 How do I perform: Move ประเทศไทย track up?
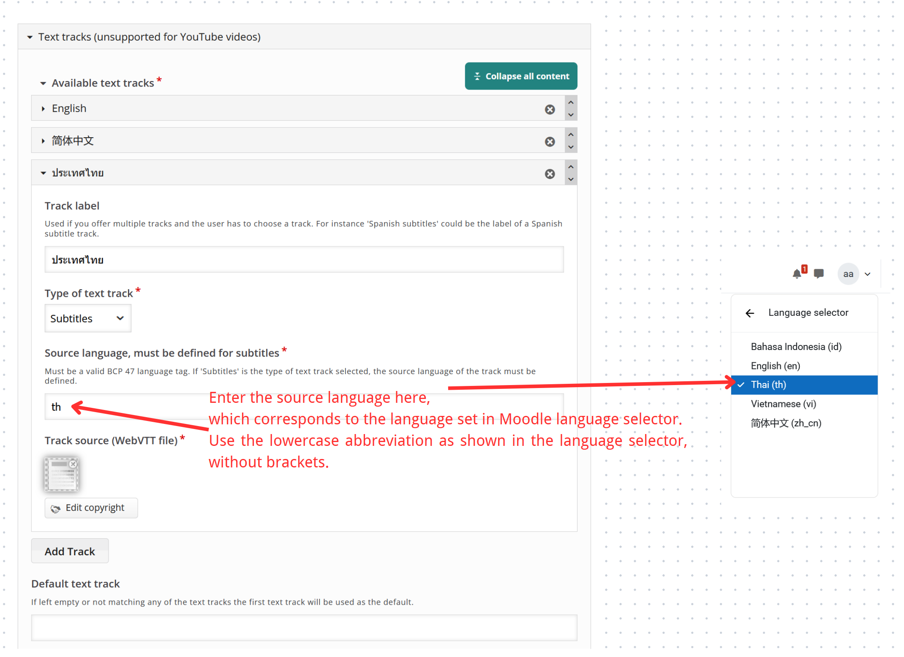click(x=571, y=167)
